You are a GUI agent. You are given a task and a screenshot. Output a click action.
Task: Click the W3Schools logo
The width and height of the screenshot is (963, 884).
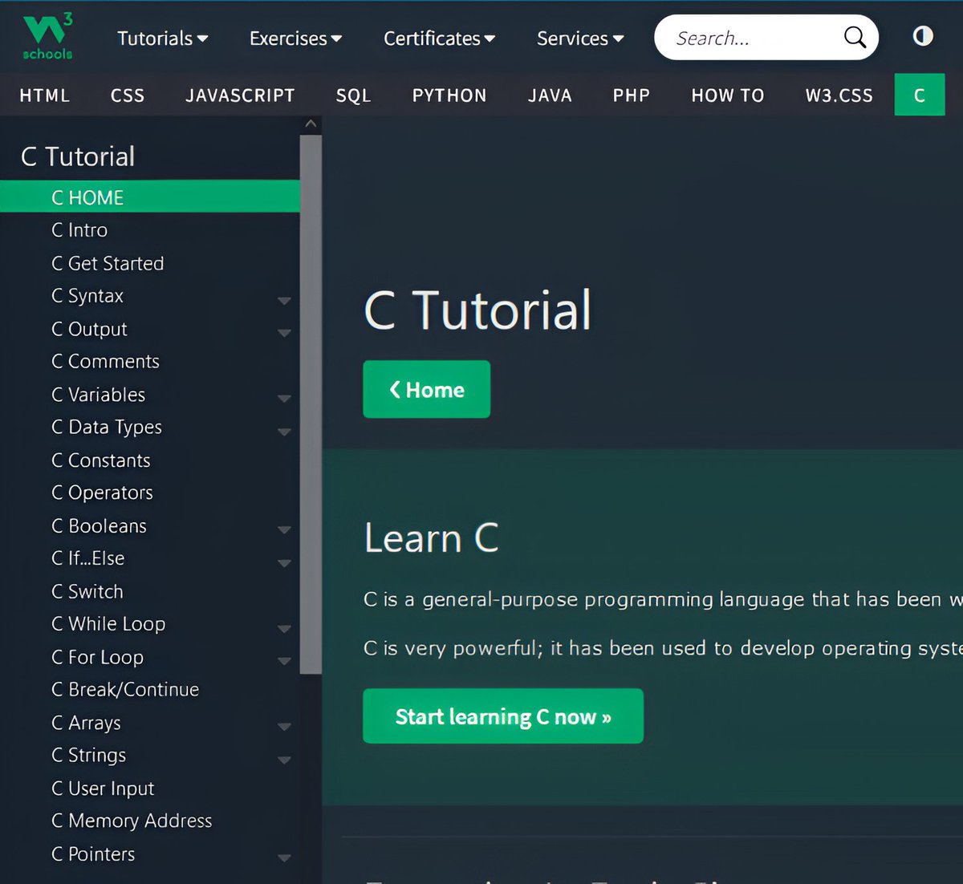48,37
